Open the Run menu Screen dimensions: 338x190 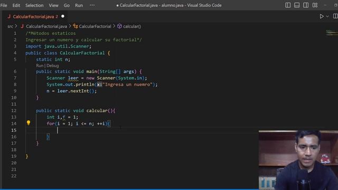coord(79,5)
